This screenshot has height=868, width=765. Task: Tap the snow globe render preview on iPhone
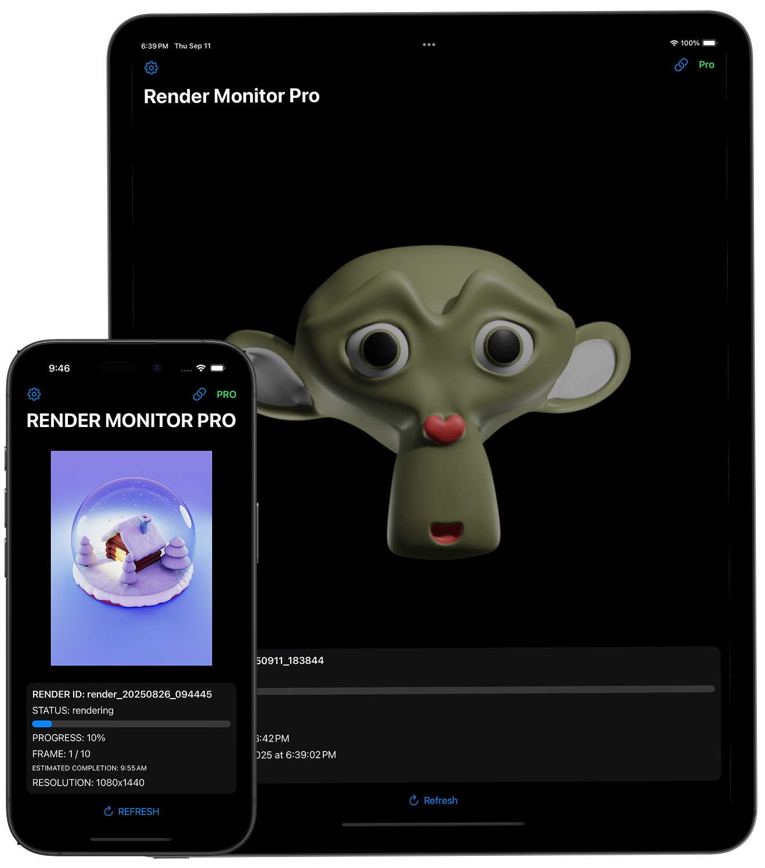pos(131,558)
